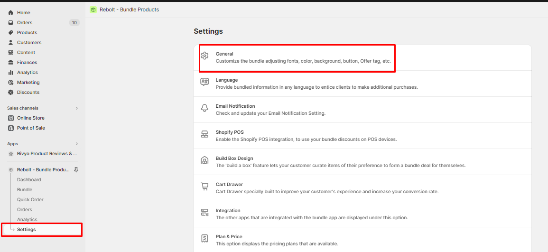Select Dashboard under Rebolt app
This screenshot has height=252, width=548.
(x=29, y=180)
